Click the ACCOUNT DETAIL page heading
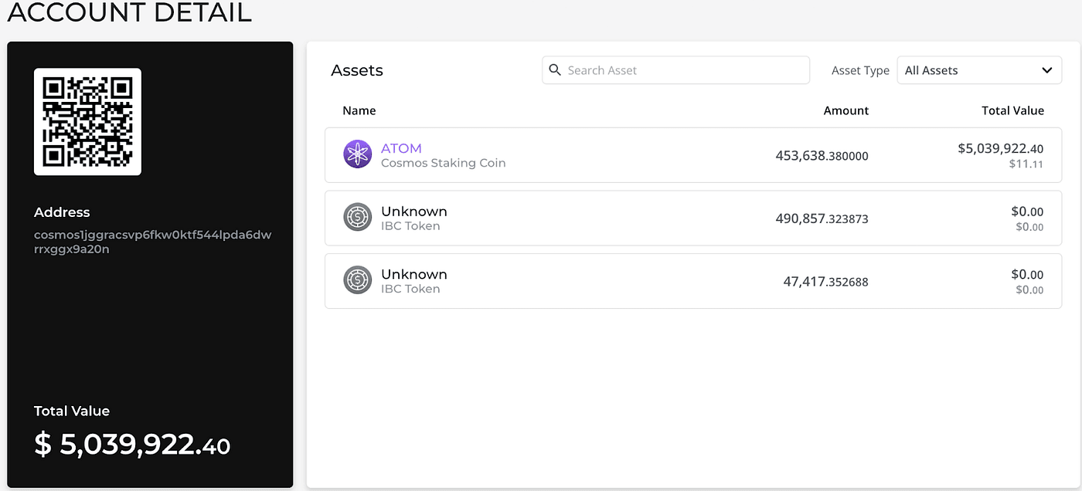 coord(129,12)
